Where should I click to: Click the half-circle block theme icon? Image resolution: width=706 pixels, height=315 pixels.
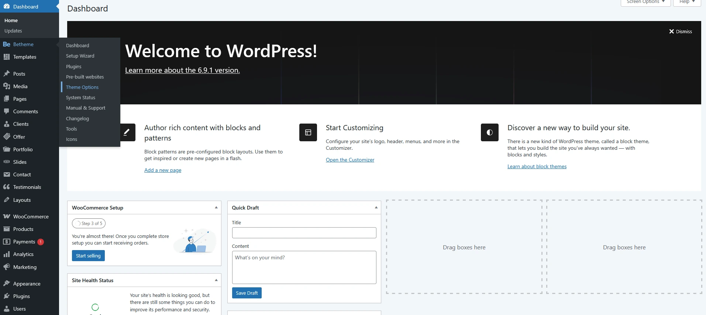[x=490, y=132]
